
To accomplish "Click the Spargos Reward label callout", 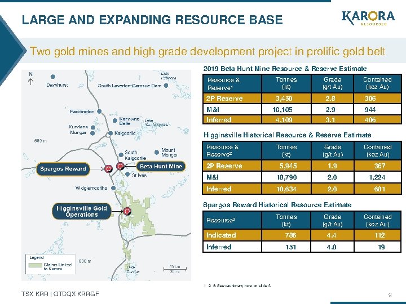I will [63, 169].
